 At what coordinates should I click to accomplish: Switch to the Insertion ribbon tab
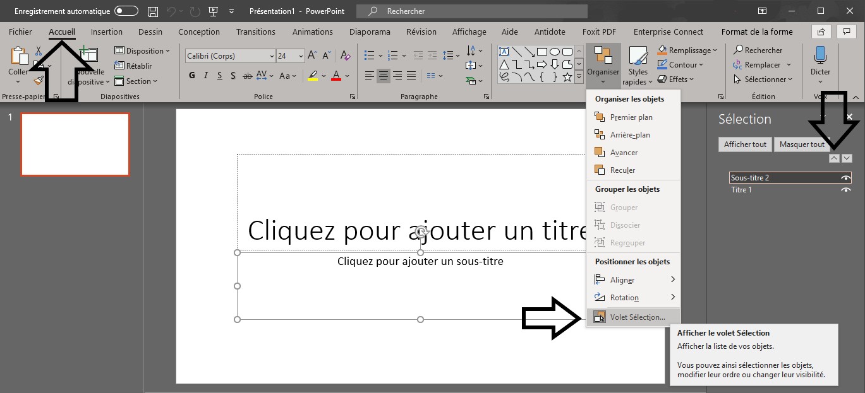[106, 31]
